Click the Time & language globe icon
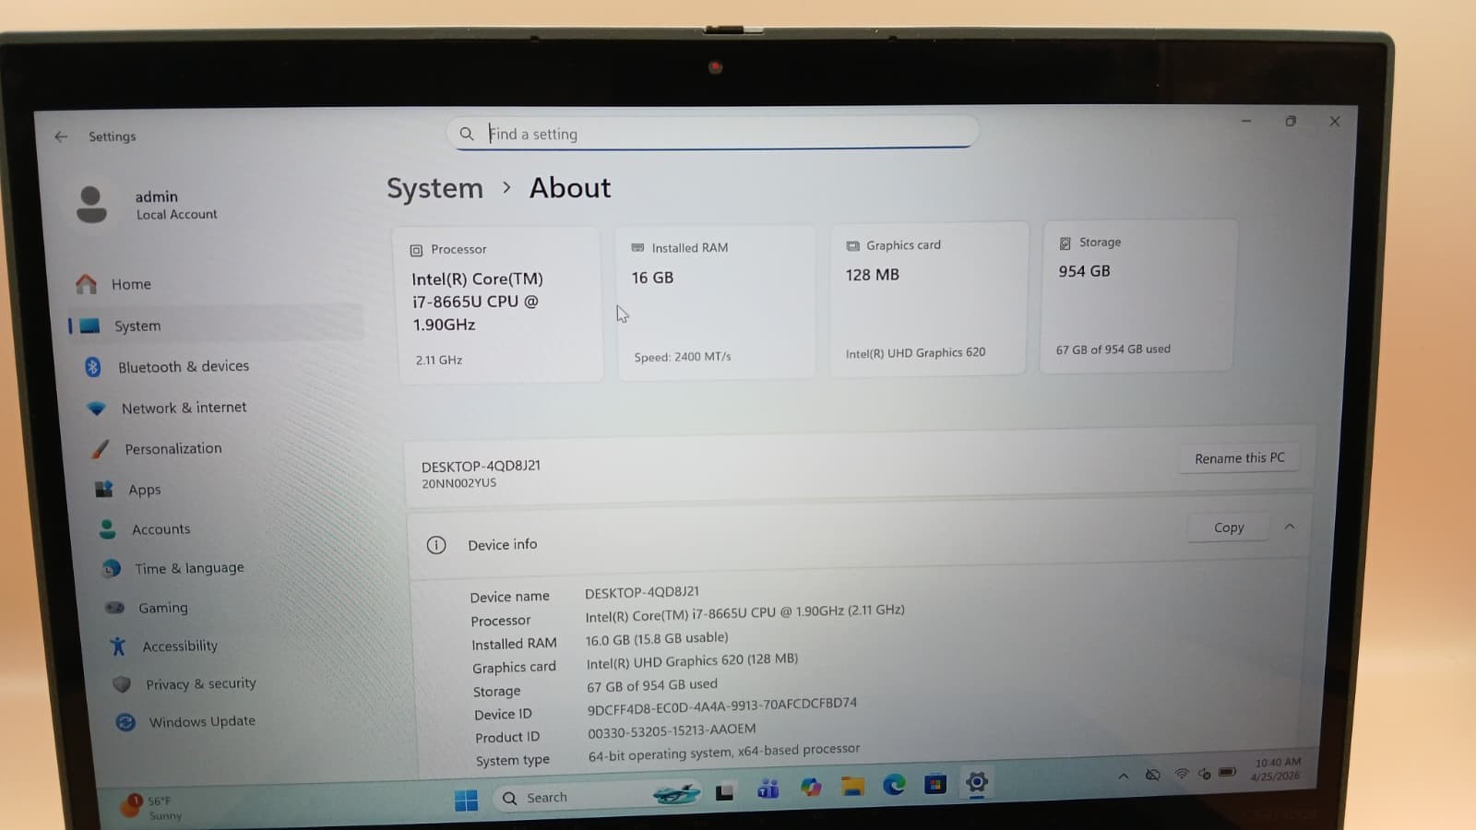 pyautogui.click(x=112, y=568)
